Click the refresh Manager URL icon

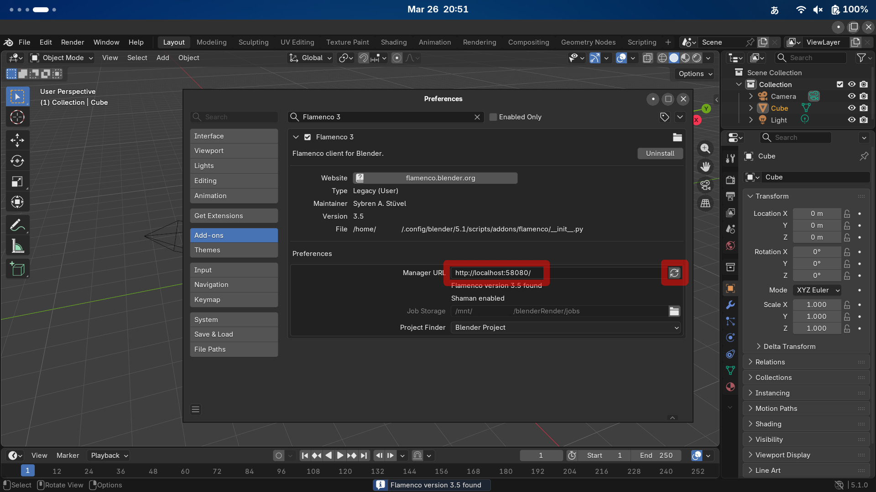[674, 273]
